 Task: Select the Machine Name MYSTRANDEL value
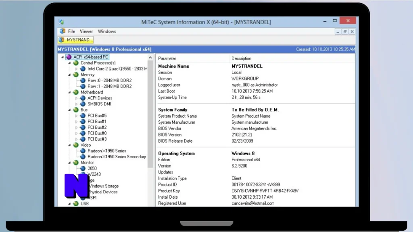tap(247, 66)
